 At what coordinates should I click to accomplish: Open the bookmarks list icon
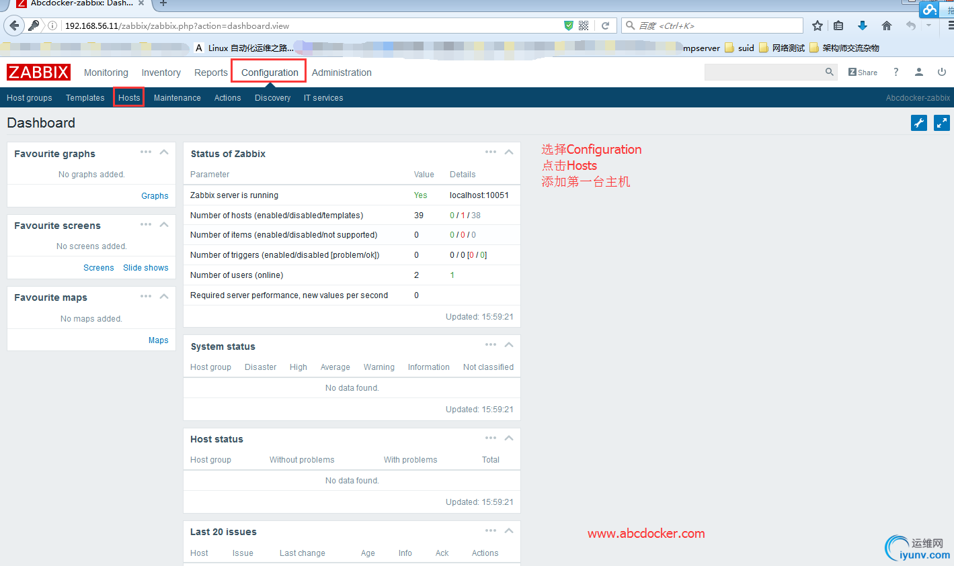click(838, 26)
